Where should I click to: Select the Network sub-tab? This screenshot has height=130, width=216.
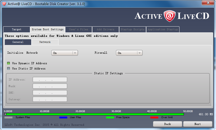45,42
